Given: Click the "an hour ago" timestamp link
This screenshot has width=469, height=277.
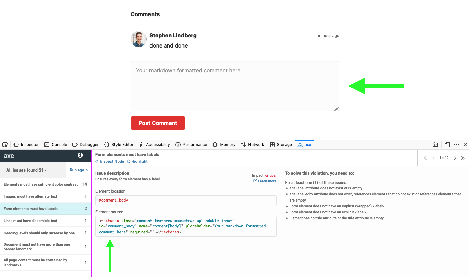Looking at the screenshot, I should 328,35.
